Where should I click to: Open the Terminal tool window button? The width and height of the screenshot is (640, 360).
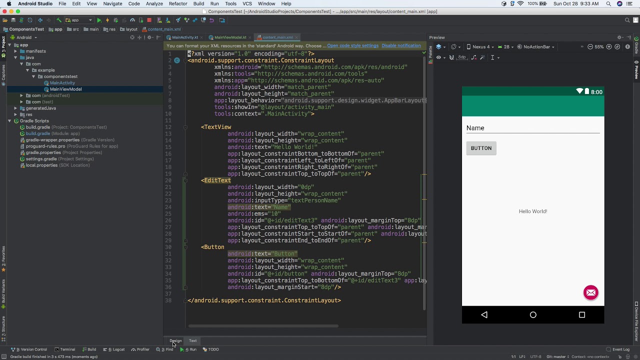click(x=64, y=349)
